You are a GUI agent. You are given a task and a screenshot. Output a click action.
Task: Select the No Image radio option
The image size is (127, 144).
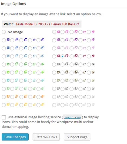(x=4, y=32)
